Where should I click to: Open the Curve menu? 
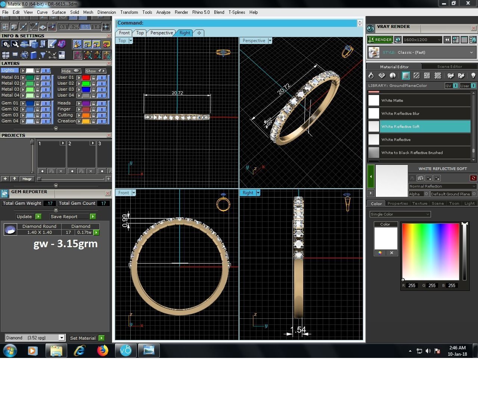(42, 12)
